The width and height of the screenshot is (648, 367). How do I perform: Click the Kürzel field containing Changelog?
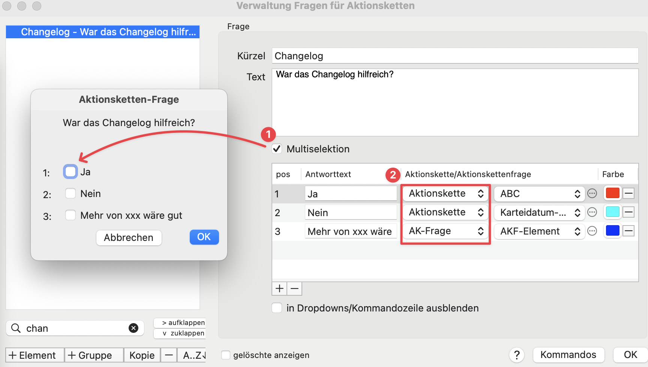click(x=455, y=56)
